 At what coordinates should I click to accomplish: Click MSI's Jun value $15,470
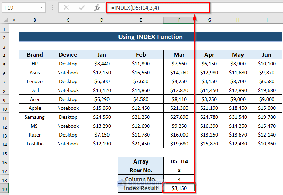pos(267,126)
